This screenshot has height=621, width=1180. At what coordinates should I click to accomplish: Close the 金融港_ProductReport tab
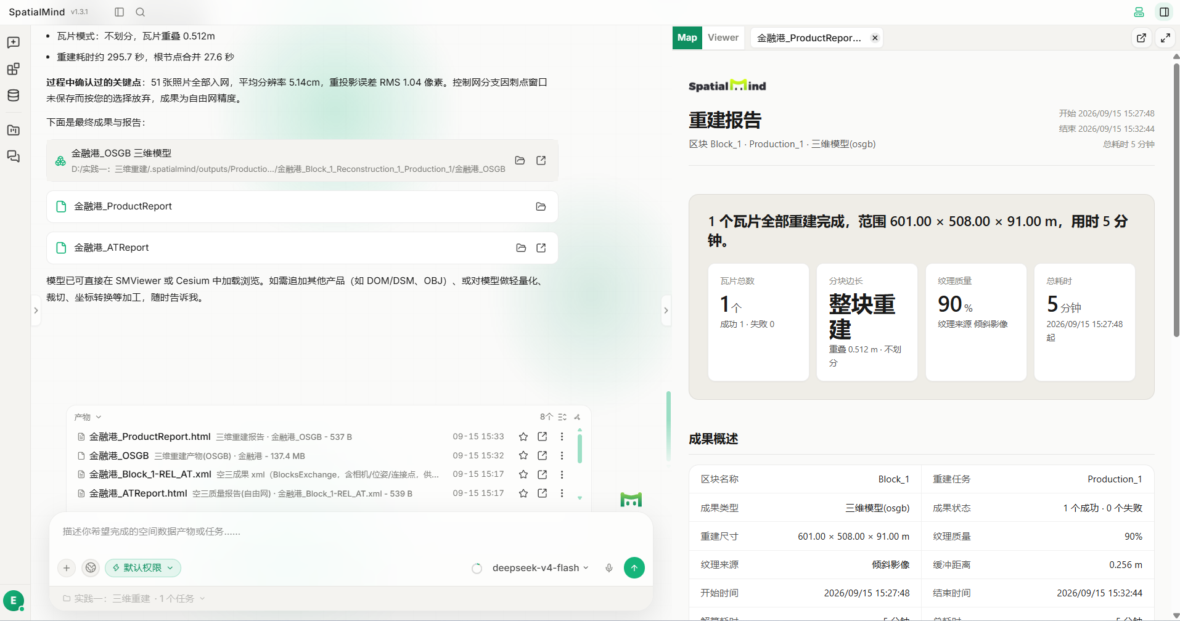[875, 38]
